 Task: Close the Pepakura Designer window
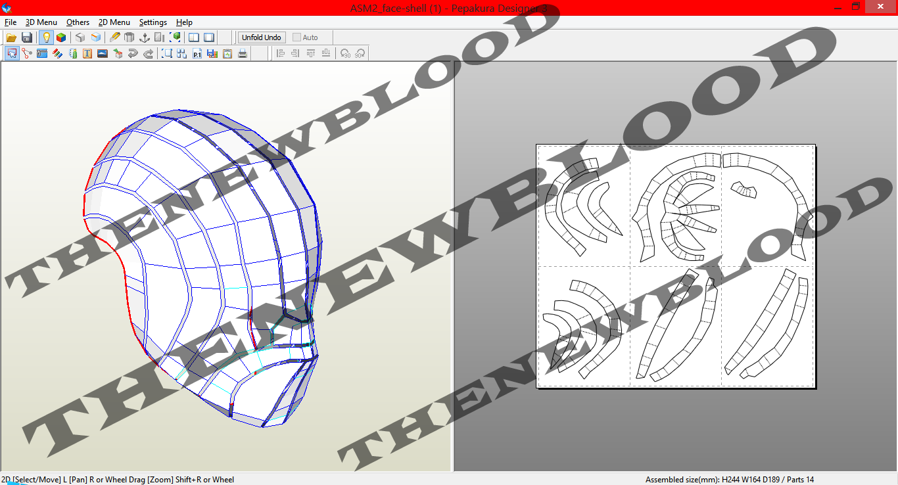tap(881, 7)
